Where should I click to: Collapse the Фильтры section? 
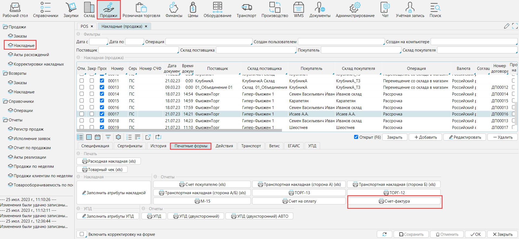[78, 34]
